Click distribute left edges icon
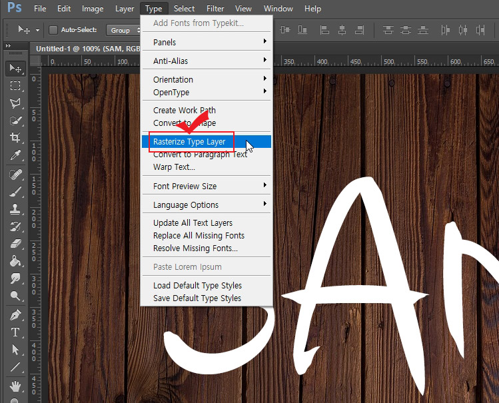The height and width of the screenshot is (403, 499). tap(446, 30)
